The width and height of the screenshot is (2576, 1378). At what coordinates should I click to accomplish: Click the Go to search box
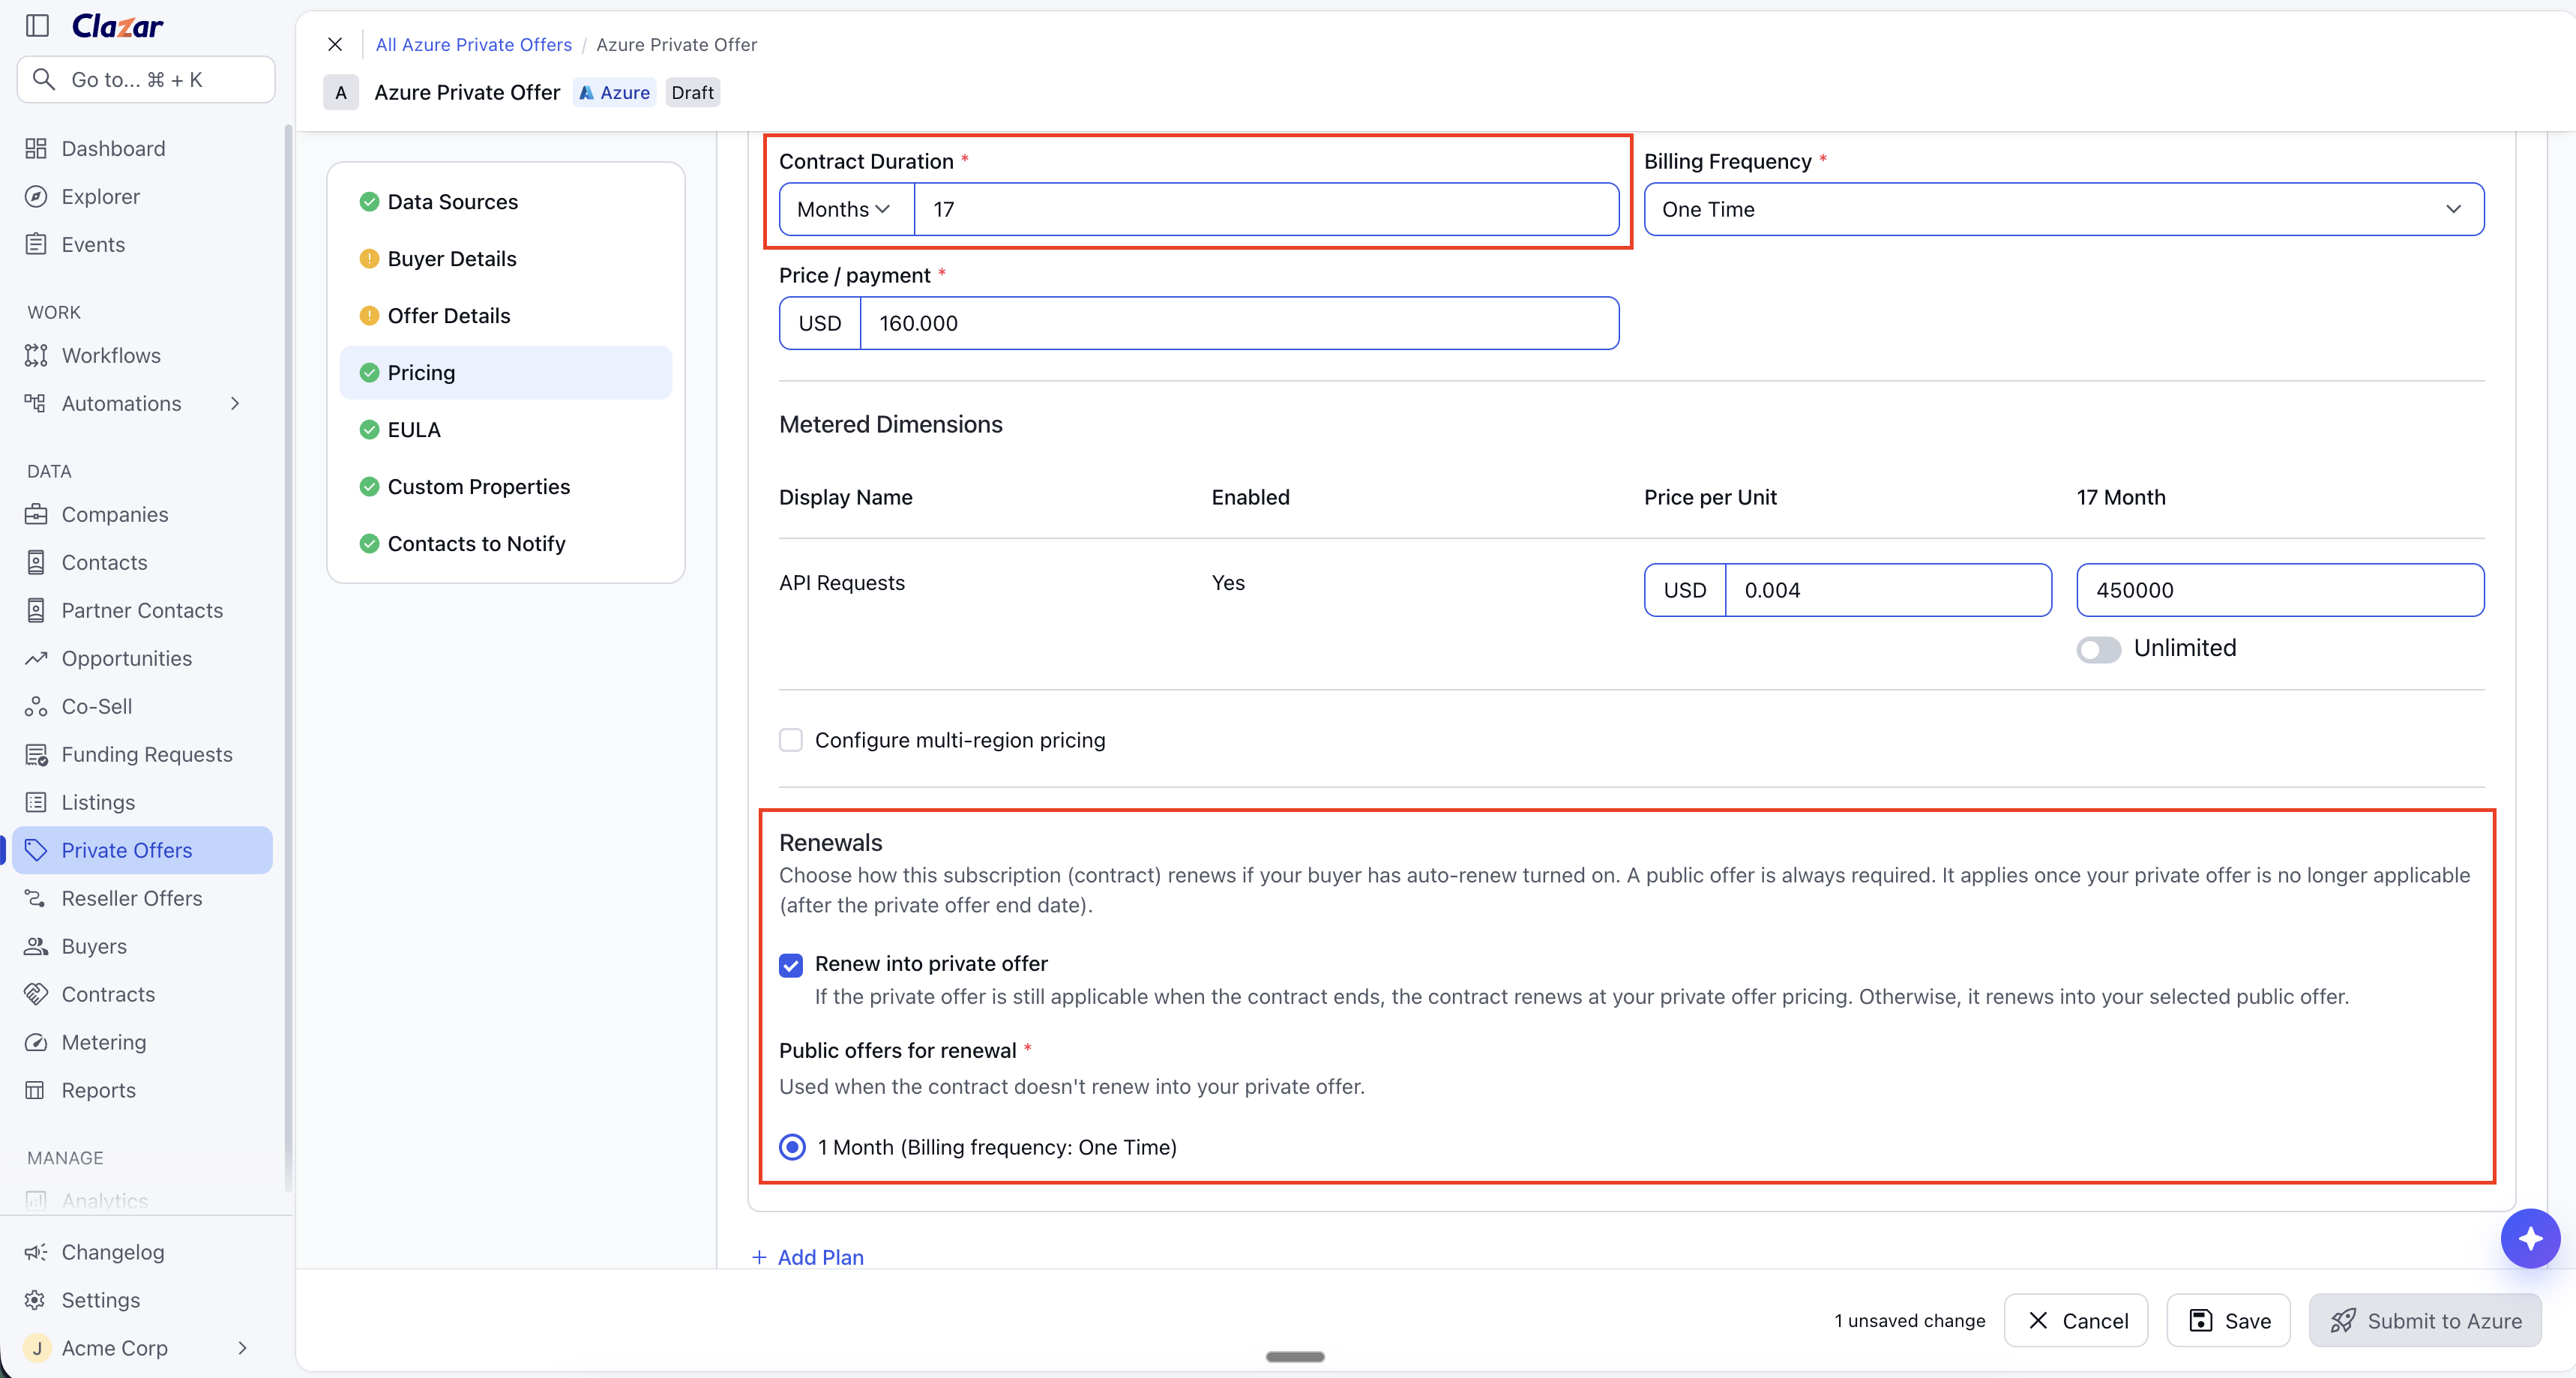tap(146, 80)
